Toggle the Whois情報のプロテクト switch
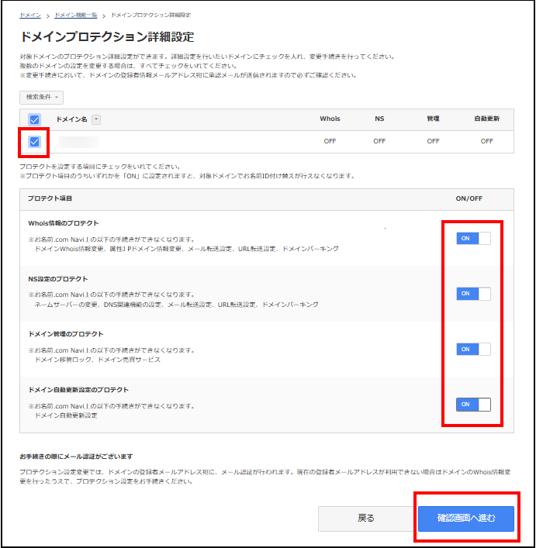 [x=473, y=239]
